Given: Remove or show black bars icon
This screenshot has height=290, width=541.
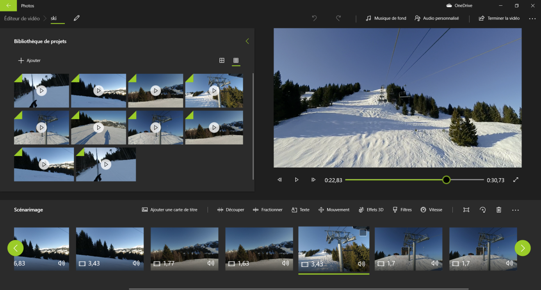Looking at the screenshot, I should pos(466,210).
